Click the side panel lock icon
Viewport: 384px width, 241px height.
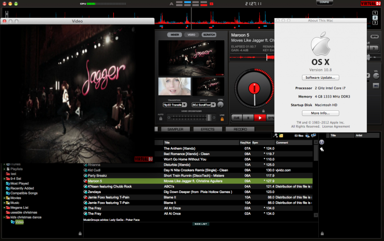tap(322, 234)
